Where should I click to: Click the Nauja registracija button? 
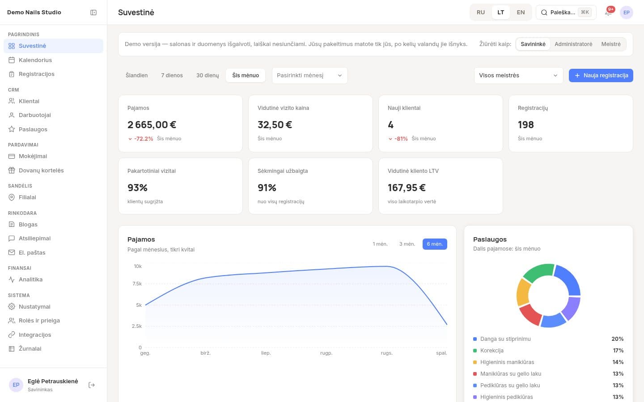point(601,75)
